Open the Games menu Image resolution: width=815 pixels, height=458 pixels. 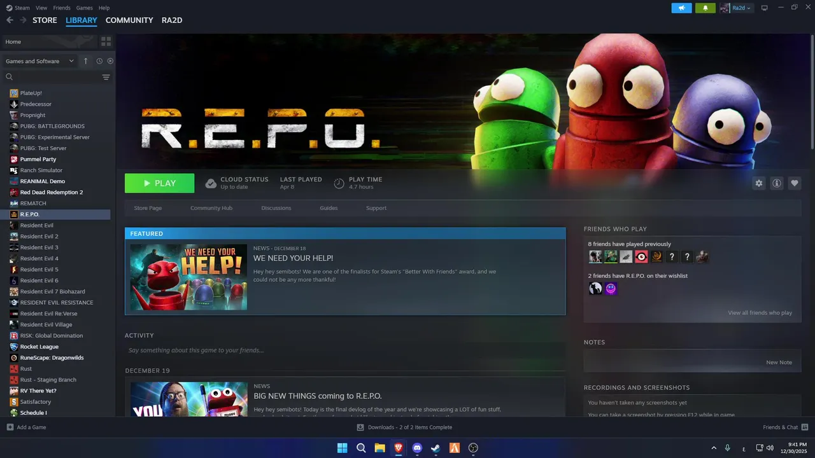[x=84, y=8]
